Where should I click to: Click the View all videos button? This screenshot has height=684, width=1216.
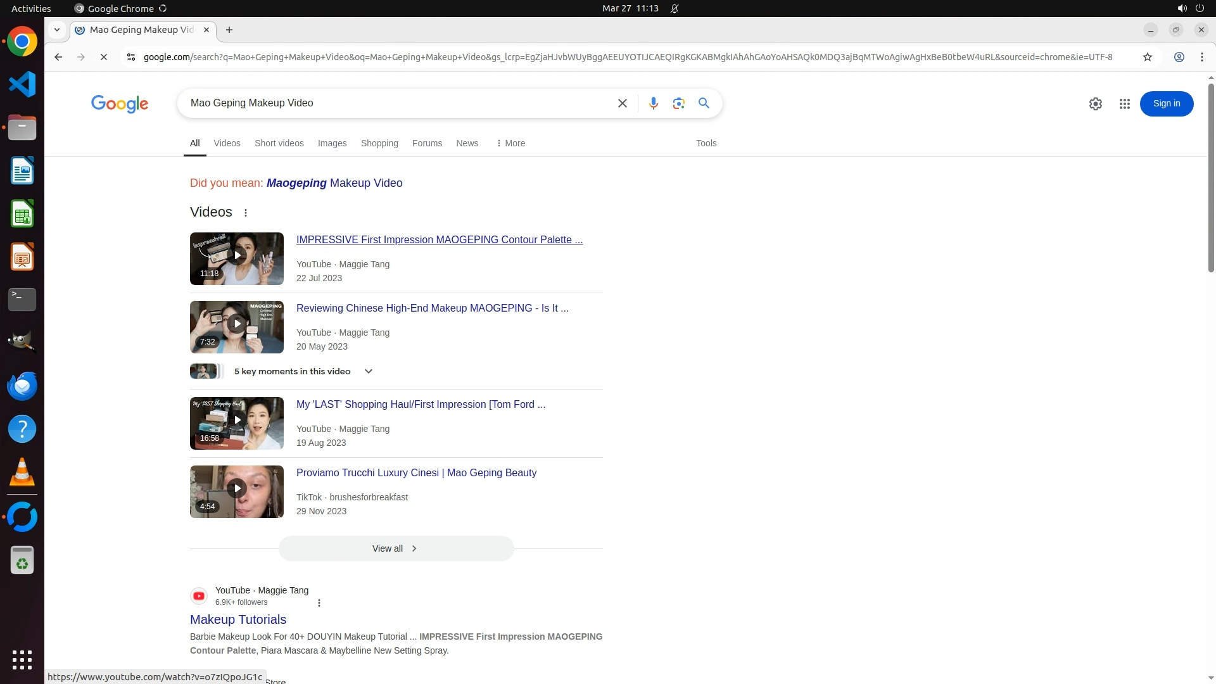click(x=396, y=548)
